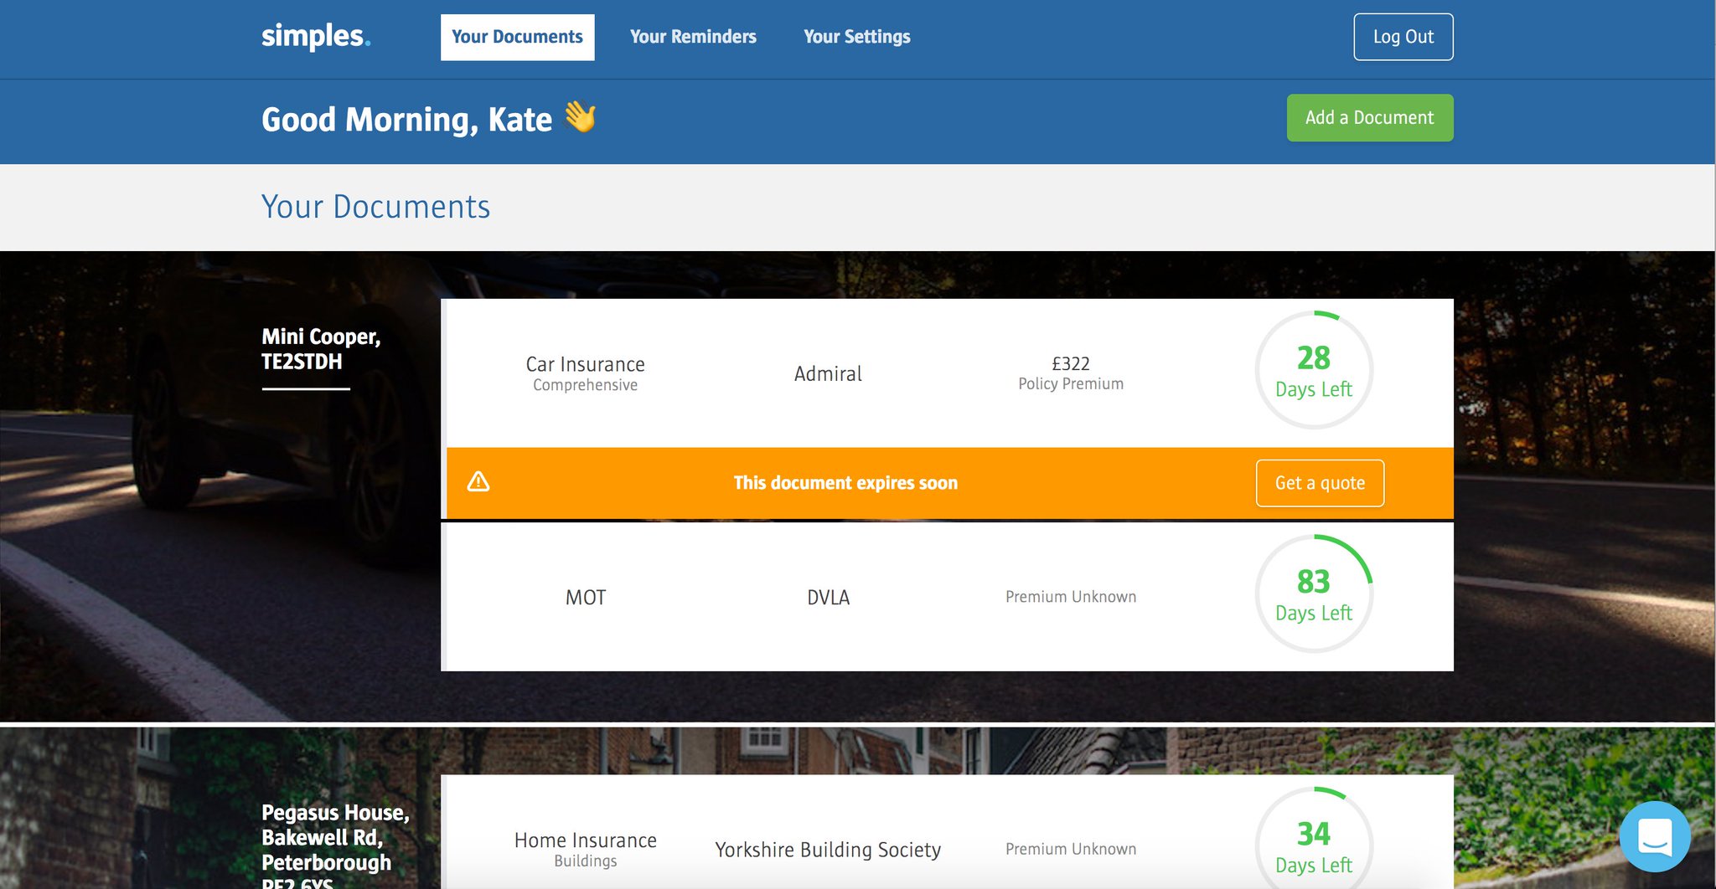This screenshot has height=889, width=1716.
Task: Go to Your Settings tab
Action: [x=856, y=37]
